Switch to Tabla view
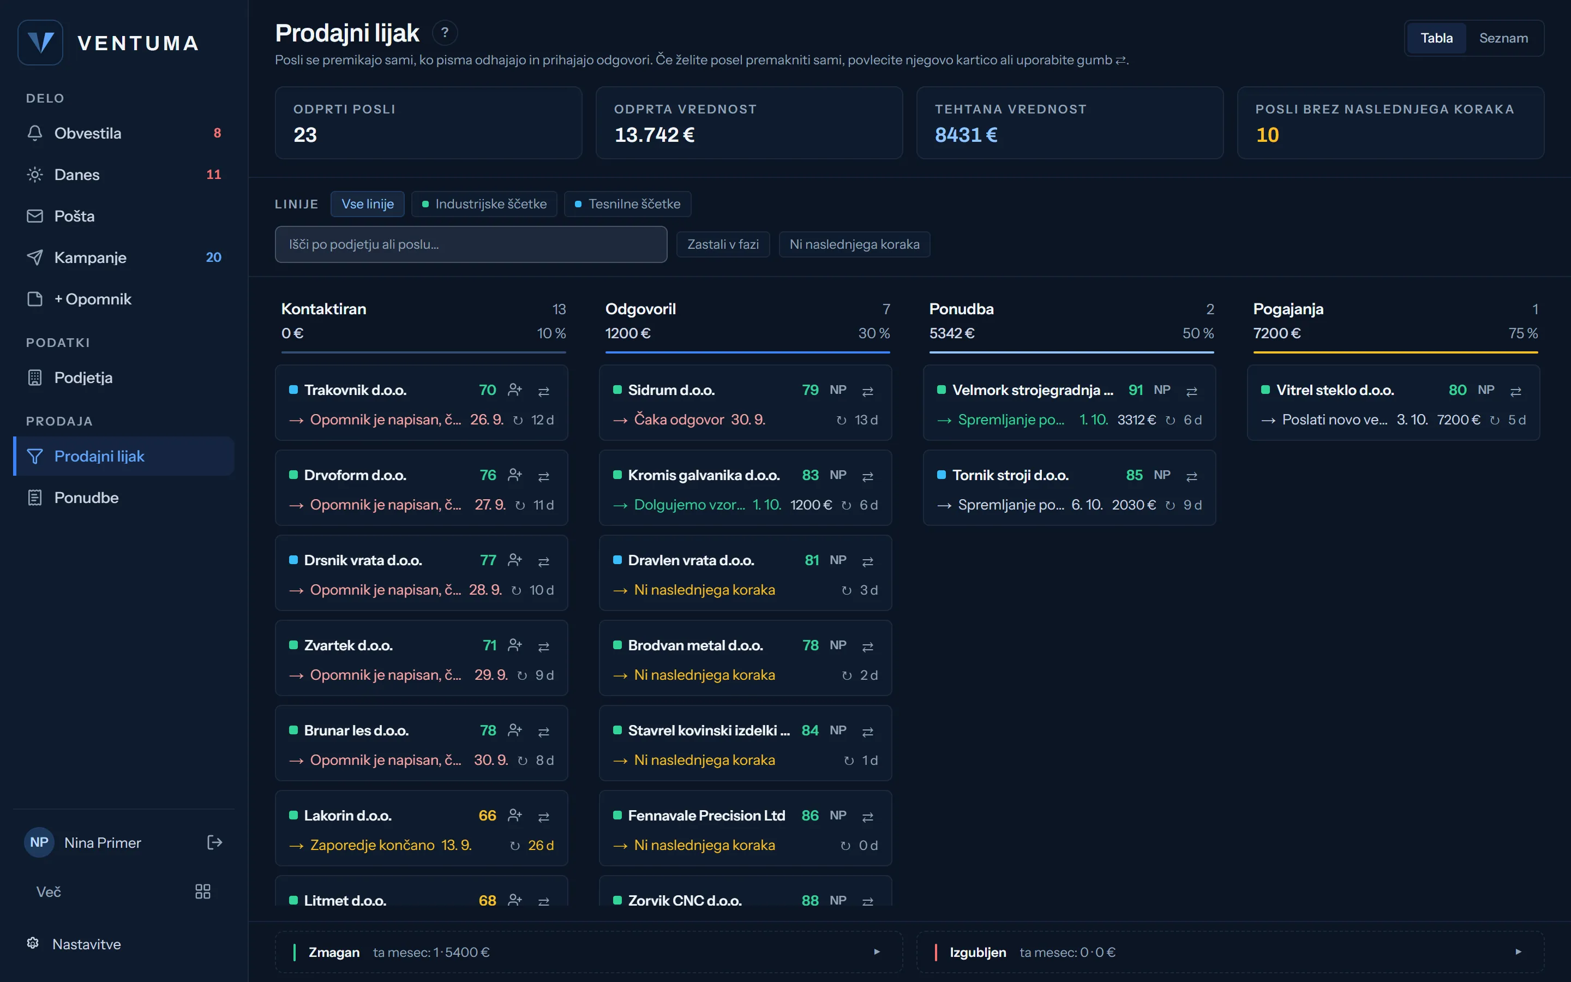This screenshot has height=982, width=1571. tap(1436, 38)
